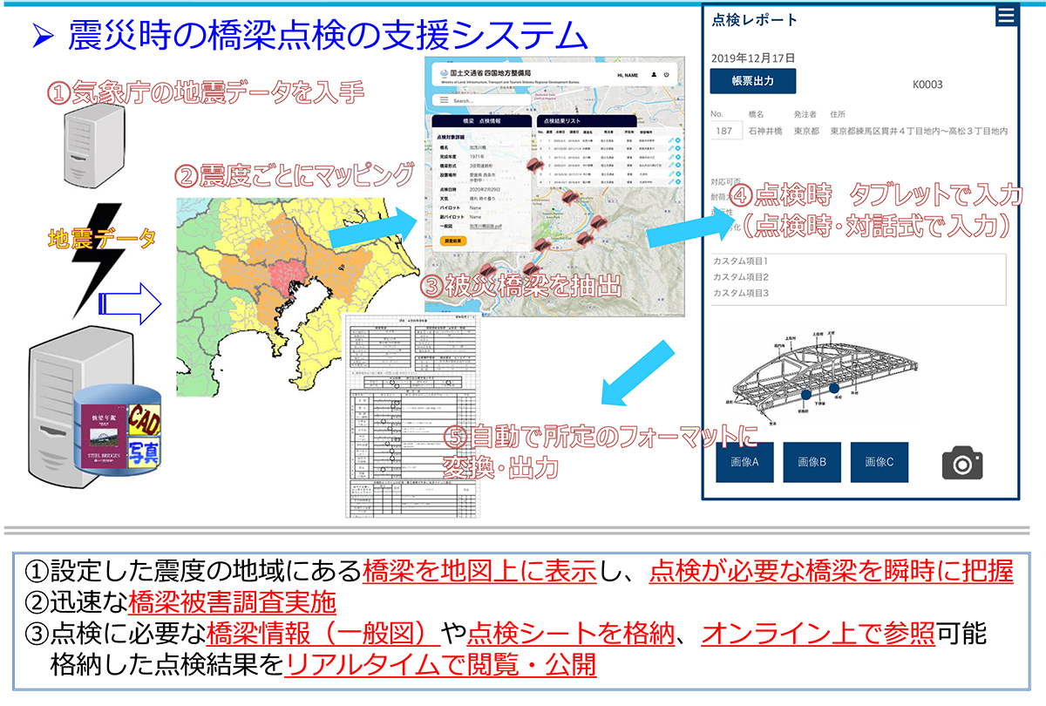The image size is (1046, 706).
Task: Open the hamburger menu in 点検レポート panel
Action: pos(1006,15)
